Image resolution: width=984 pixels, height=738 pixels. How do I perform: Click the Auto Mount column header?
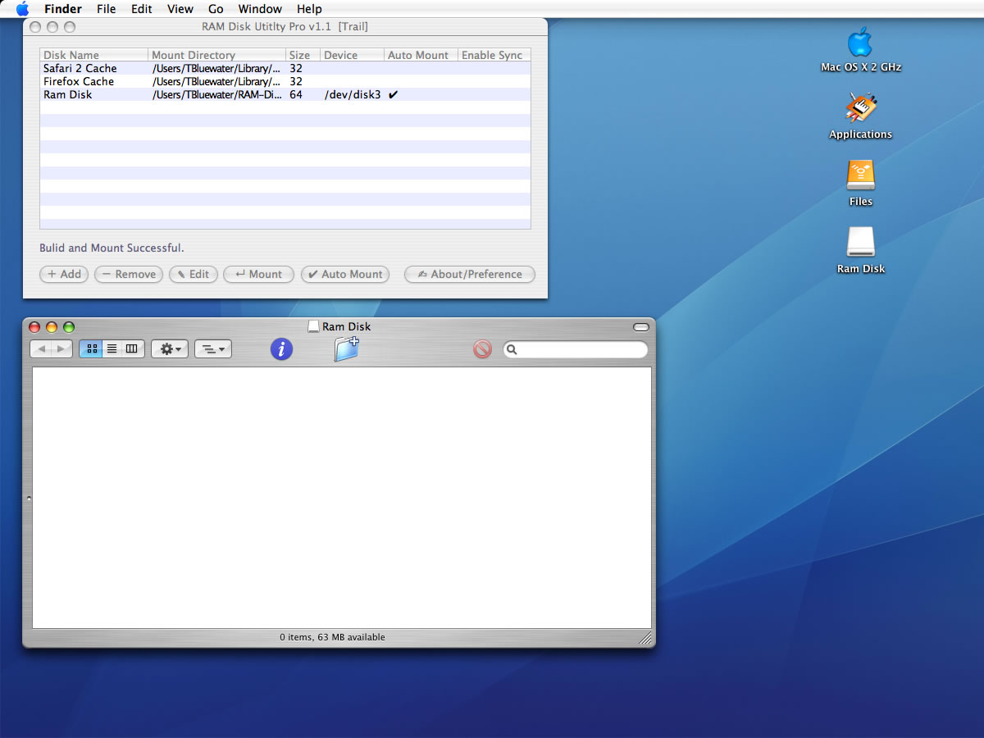pyautogui.click(x=421, y=55)
